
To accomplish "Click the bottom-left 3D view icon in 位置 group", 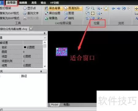I will click(87, 18).
